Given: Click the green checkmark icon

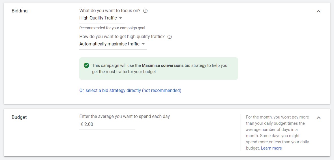Looking at the screenshot, I should 87,65.
